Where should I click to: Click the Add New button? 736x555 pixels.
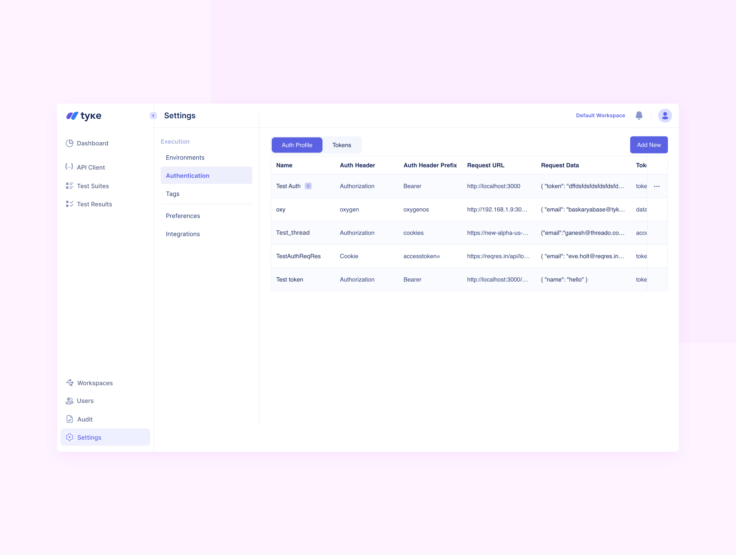(649, 145)
